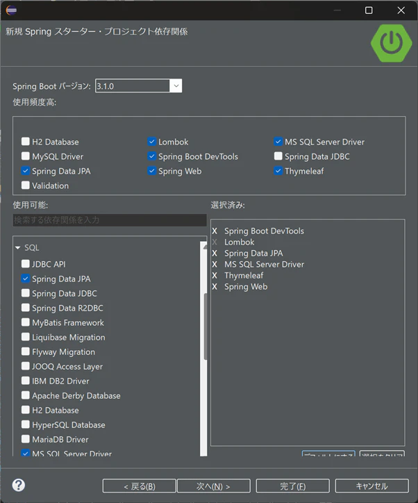The height and width of the screenshot is (503, 418).
Task: Maximize the dialog window
Action: 369,10
